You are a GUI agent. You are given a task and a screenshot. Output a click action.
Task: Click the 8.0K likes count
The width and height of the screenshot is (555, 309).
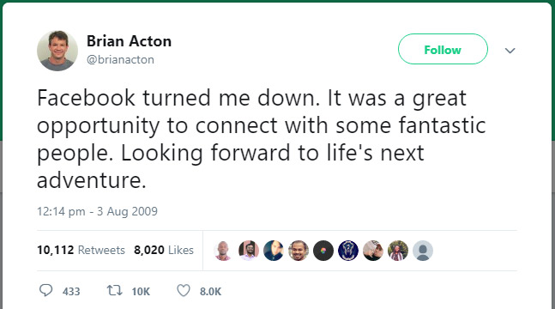click(x=210, y=291)
